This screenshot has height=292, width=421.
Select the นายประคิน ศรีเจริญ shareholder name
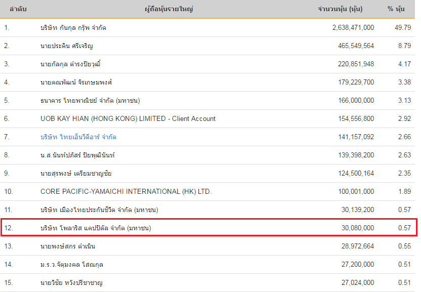click(x=67, y=46)
